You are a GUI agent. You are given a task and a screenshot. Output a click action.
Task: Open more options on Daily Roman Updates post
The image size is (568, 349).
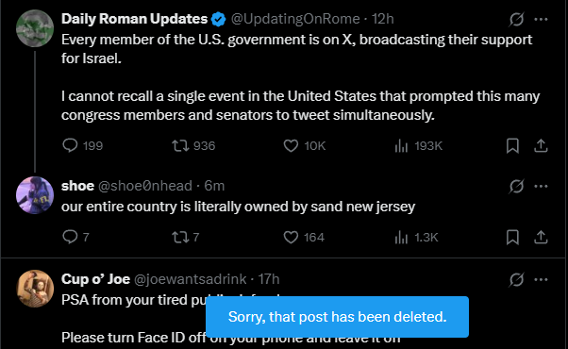[x=541, y=19]
